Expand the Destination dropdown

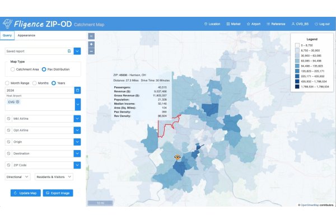(x=77, y=153)
